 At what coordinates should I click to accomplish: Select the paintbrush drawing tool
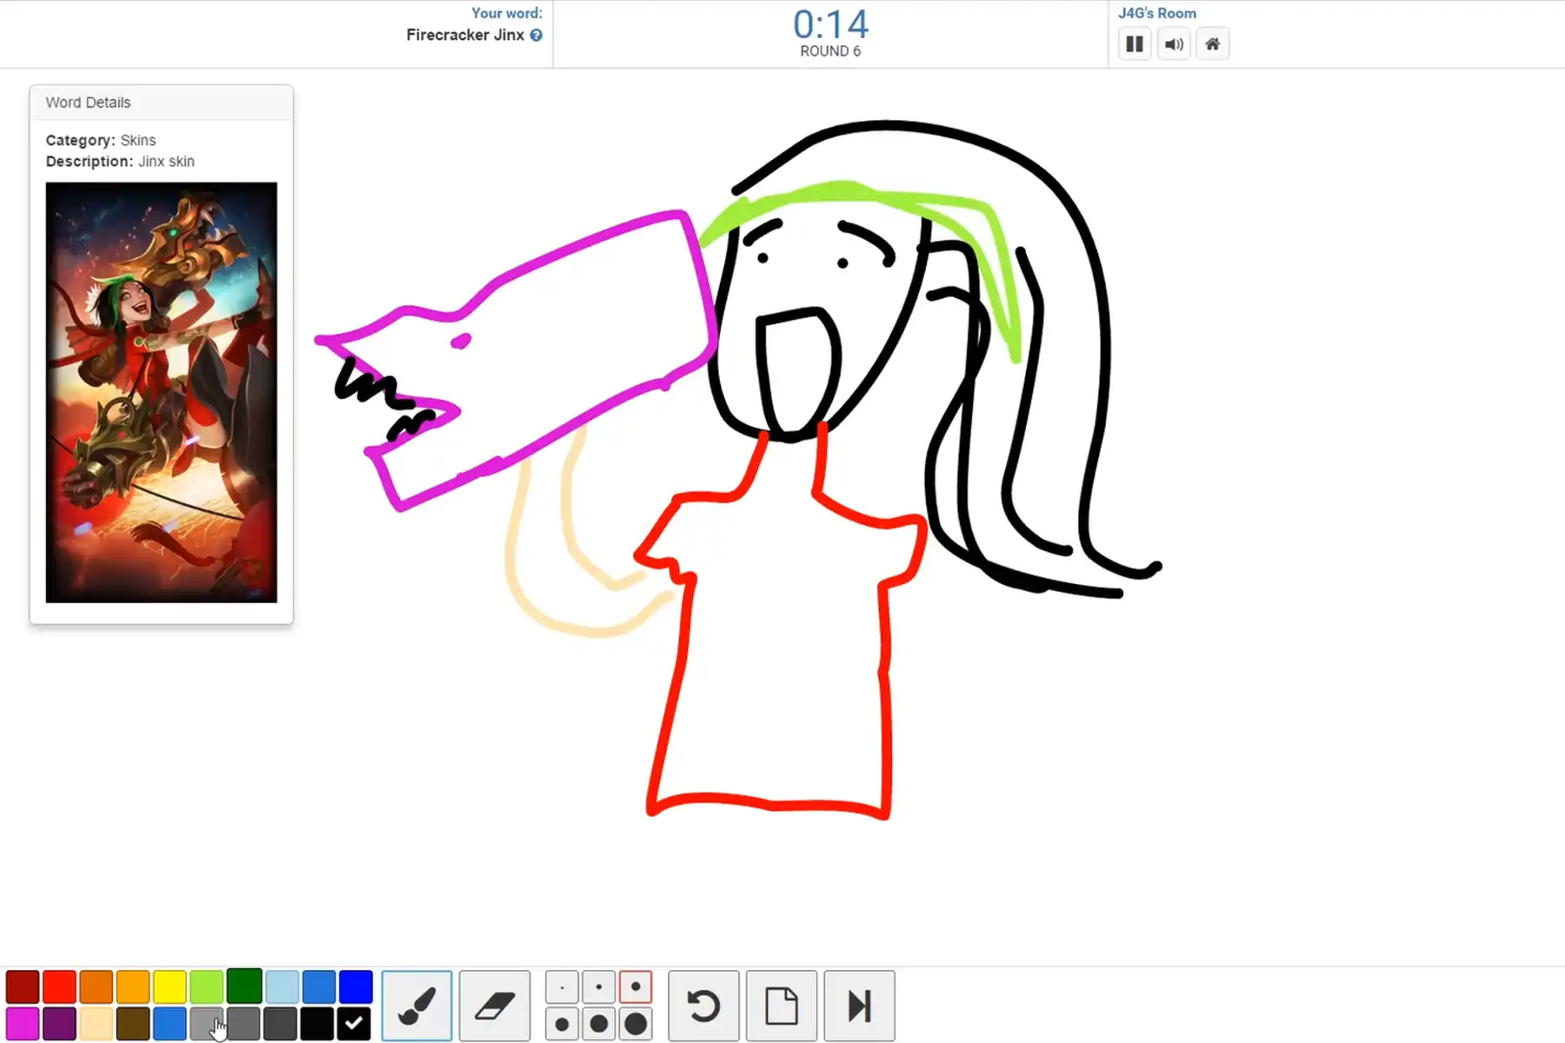coord(416,1006)
